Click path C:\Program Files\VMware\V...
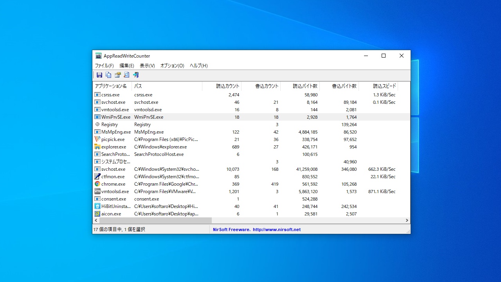Screen dimensions: 501x282 click(165, 192)
